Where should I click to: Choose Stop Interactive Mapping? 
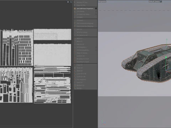[x=85, y=26]
